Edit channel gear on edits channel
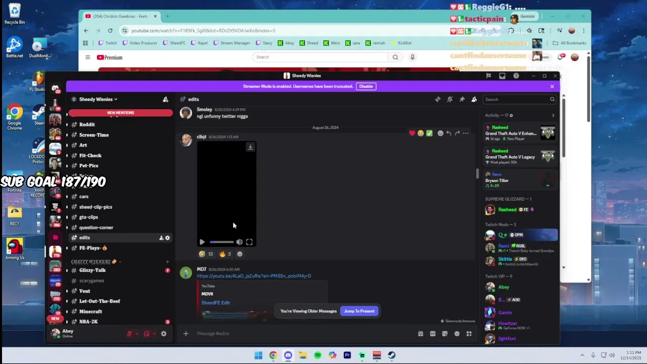The width and height of the screenshot is (647, 364). coord(168,238)
